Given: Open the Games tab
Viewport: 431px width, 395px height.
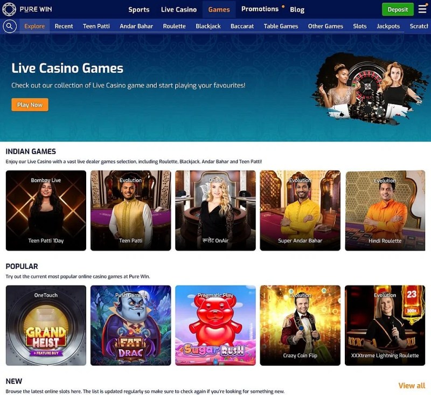Looking at the screenshot, I should coord(219,9).
